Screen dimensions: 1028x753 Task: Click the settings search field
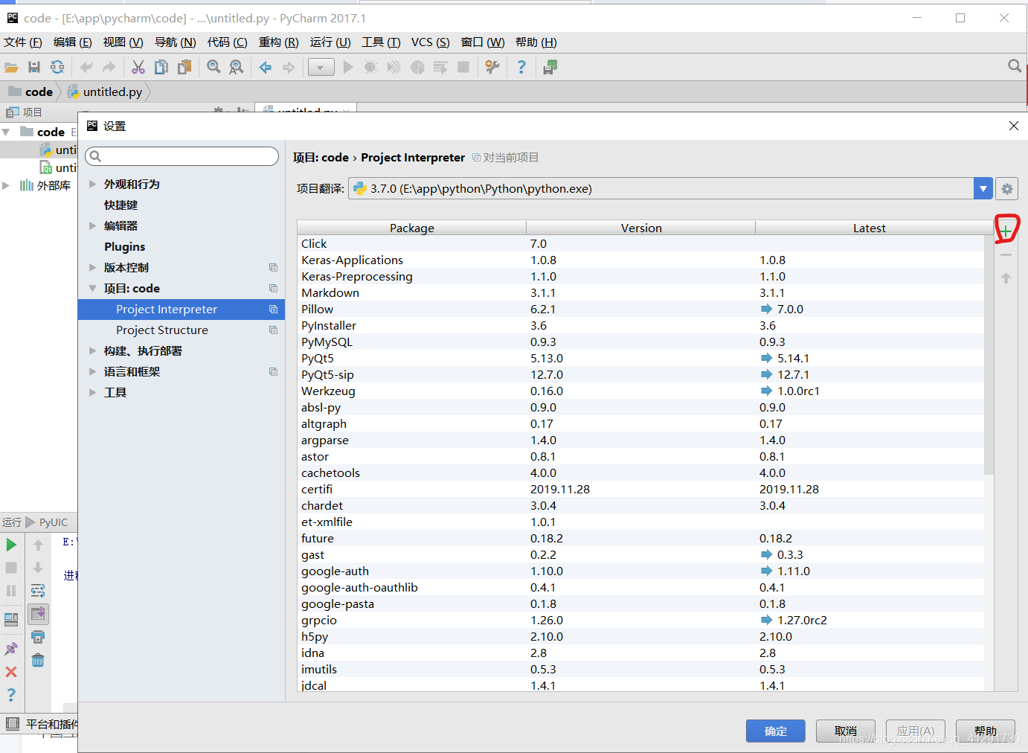[181, 156]
